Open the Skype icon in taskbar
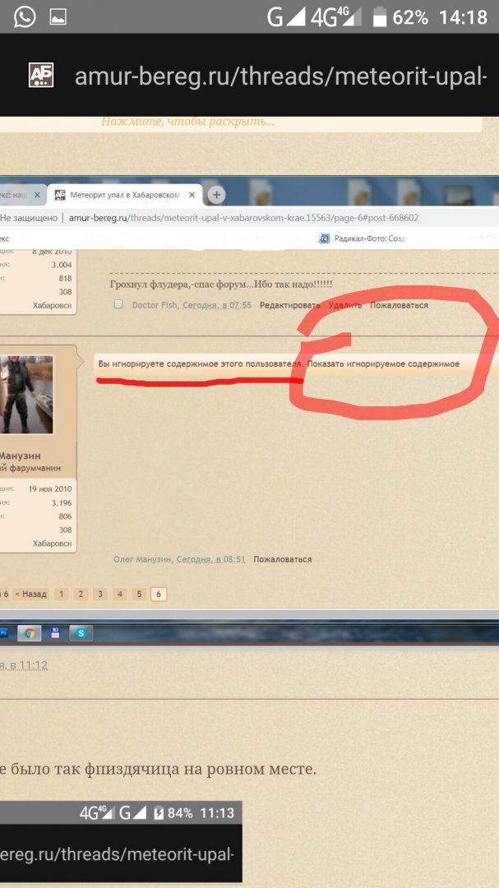This screenshot has width=499, height=888. 81,633
